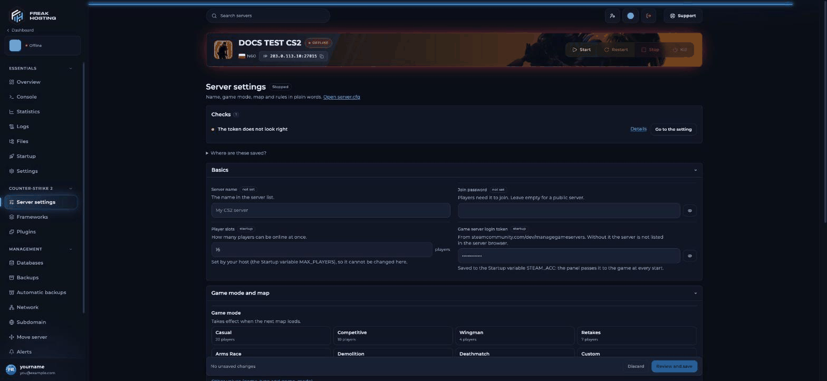Screen dimensions: 827x381
Task: Expand the 'Where are these saved?' disclosure
Action: pyautogui.click(x=236, y=153)
